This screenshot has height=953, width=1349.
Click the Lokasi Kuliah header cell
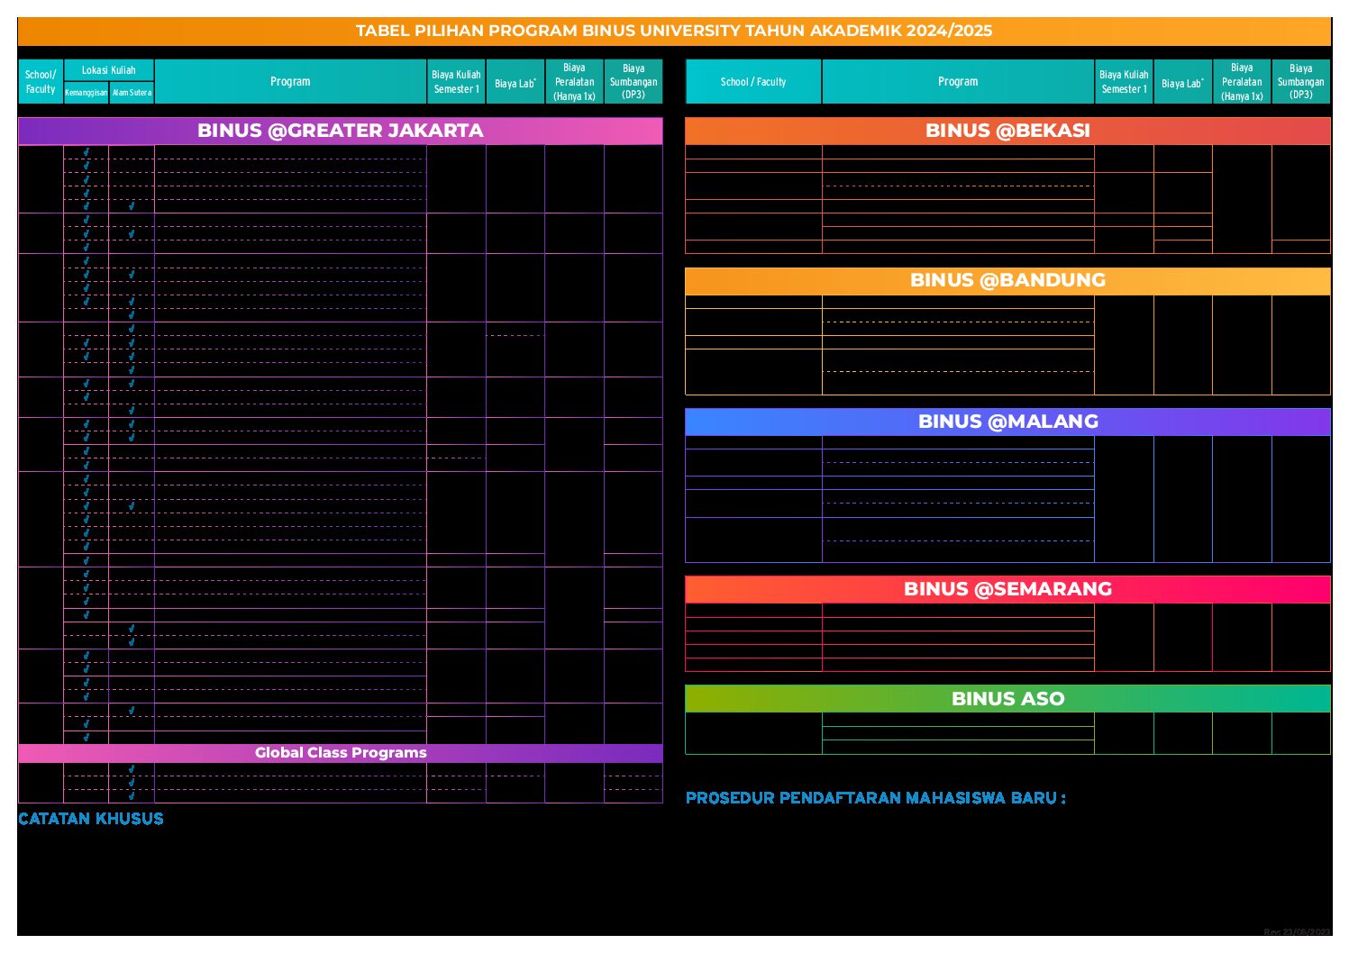point(109,70)
